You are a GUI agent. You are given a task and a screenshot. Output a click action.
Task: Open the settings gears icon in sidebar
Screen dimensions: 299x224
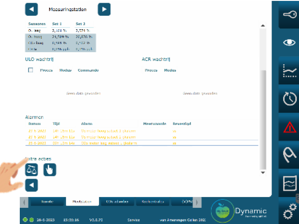[x=288, y=211]
